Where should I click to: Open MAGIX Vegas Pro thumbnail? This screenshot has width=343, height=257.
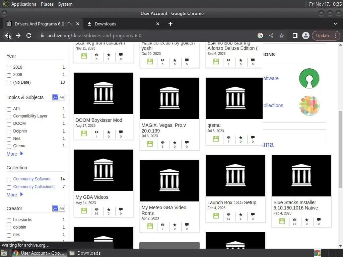point(169,98)
